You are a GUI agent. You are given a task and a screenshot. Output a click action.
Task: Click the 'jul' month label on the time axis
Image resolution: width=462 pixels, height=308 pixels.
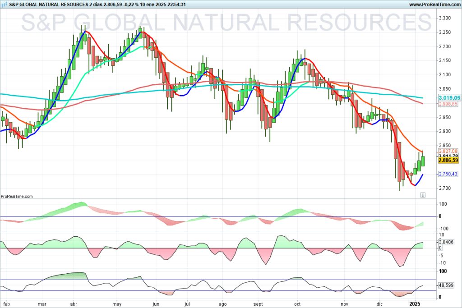pyautogui.click(x=187, y=304)
